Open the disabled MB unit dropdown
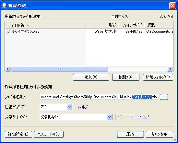The height and width of the screenshot is (143, 178). tap(125, 117)
